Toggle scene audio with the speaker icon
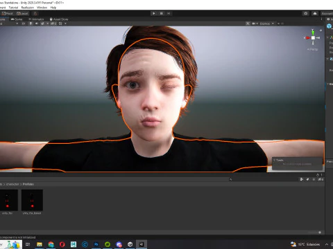 point(37,24)
